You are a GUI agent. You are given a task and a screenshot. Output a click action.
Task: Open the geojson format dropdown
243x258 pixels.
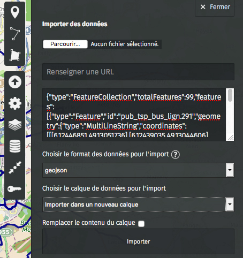click(x=138, y=170)
